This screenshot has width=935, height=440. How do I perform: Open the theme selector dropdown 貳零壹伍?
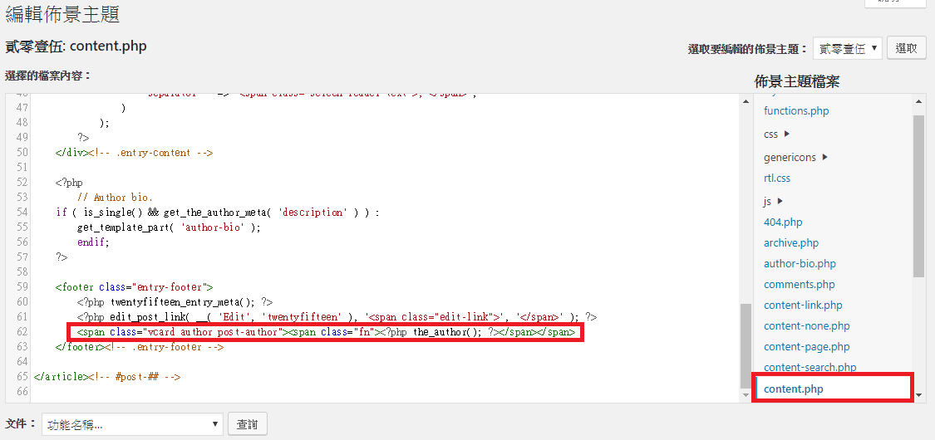pos(847,49)
